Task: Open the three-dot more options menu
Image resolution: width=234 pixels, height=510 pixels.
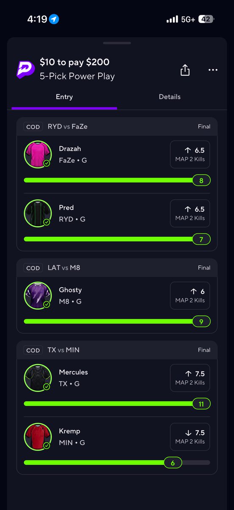Action: click(x=213, y=70)
